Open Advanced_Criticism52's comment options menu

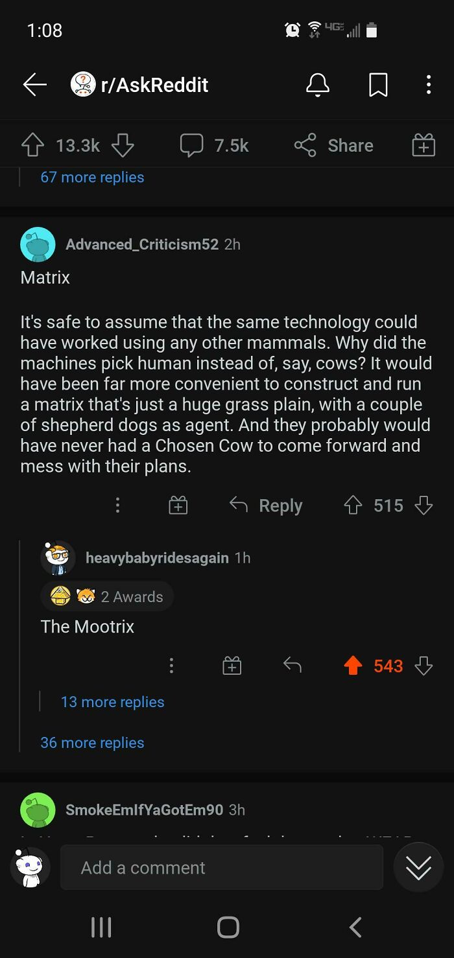pyautogui.click(x=117, y=505)
